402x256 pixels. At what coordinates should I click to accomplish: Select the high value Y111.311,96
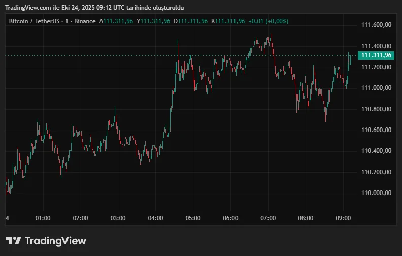153,21
